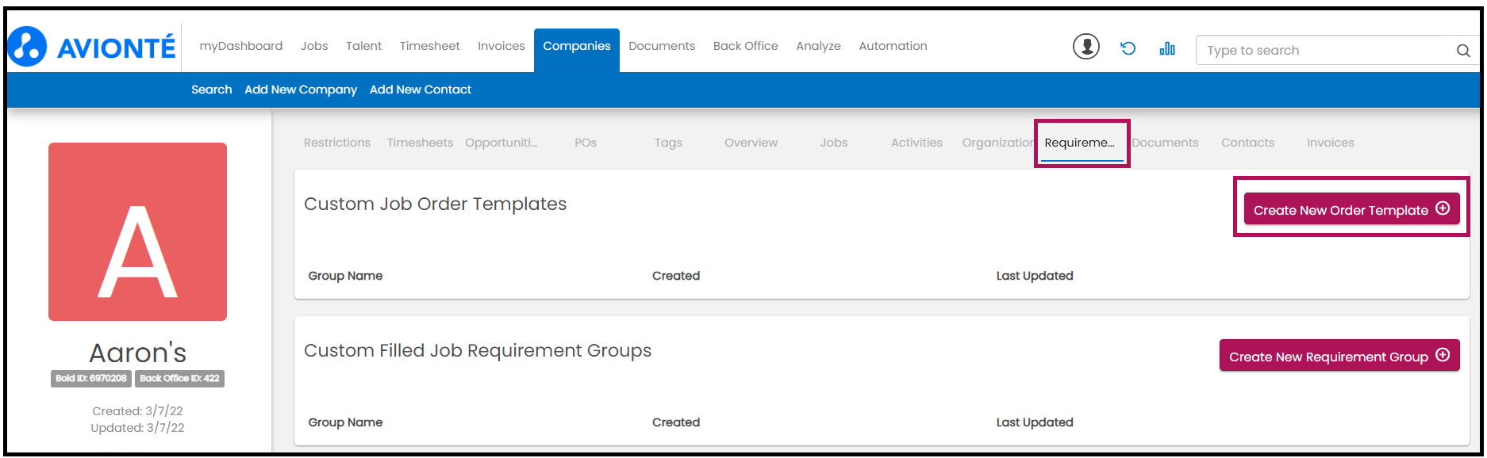Click Group Name header under Custom Filled Job Requirement Groups
This screenshot has width=1487, height=458.
(x=345, y=422)
